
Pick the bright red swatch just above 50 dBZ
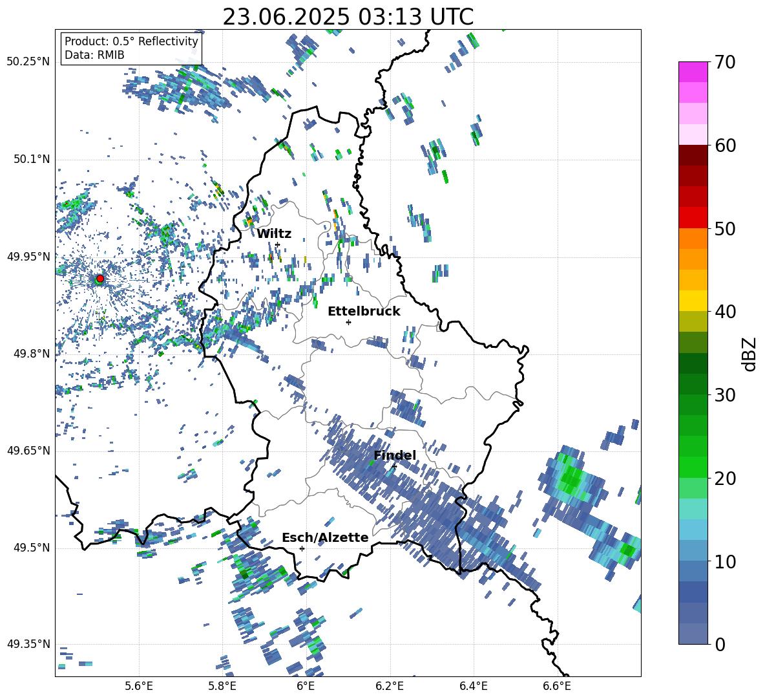point(693,218)
